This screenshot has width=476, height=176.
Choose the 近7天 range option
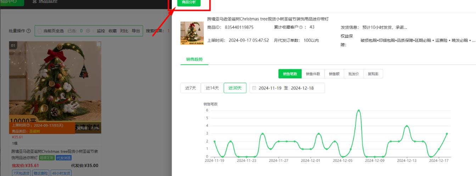tap(191, 88)
